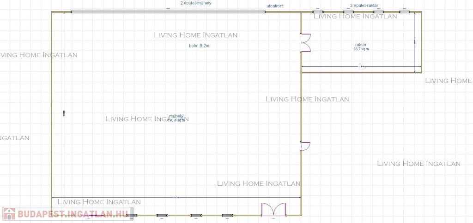The width and height of the screenshot is (473, 223).
Task: Click the műhely 470,4 sqm room label
Action: 176,118
